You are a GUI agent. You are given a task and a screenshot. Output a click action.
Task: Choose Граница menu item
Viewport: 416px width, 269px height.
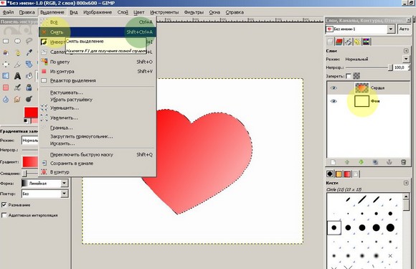(98, 128)
